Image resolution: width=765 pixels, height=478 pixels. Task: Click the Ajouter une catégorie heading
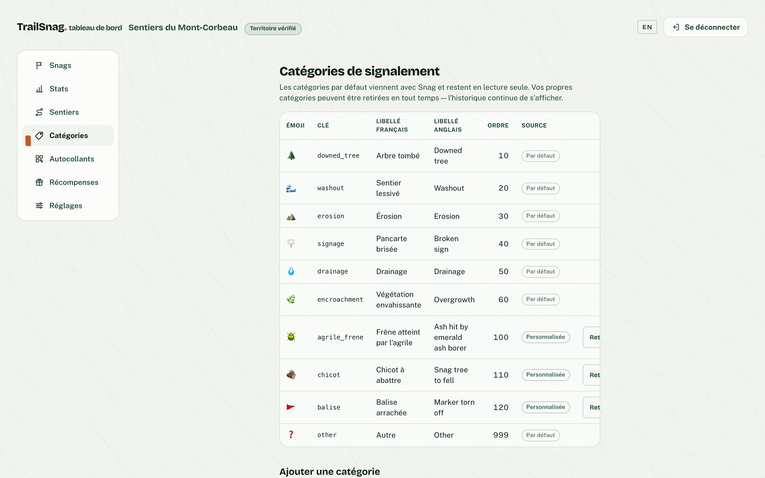[x=329, y=471]
